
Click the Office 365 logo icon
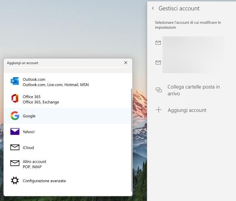[x=15, y=98]
